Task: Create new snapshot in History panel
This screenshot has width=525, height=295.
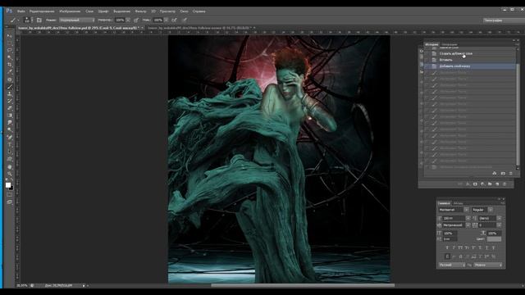Action: pos(503,173)
